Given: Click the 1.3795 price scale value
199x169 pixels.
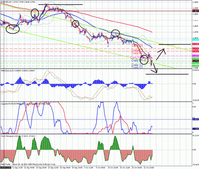Looking at the screenshot, I should 195,32.
